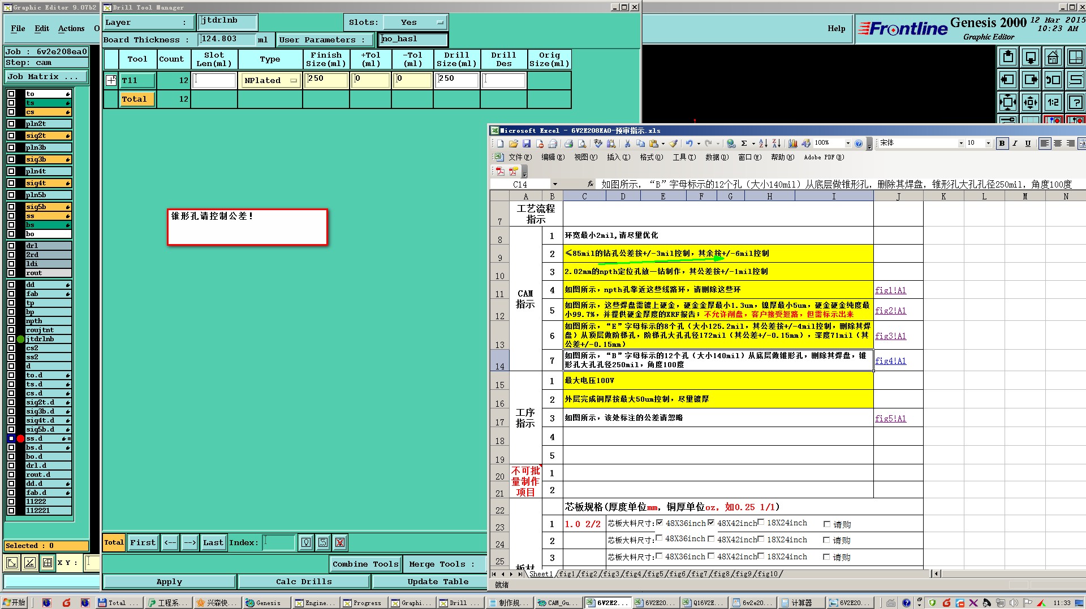Click the zoom in icon with inward arrows

[1008, 102]
